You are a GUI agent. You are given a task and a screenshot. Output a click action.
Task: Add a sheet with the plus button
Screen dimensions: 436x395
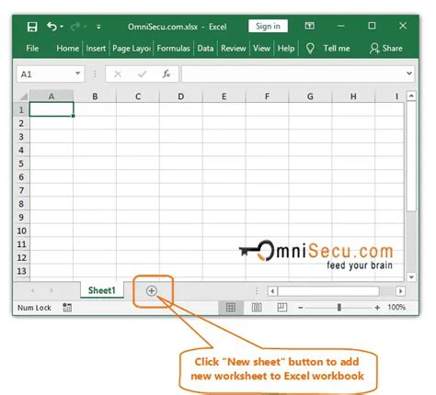[x=152, y=291]
